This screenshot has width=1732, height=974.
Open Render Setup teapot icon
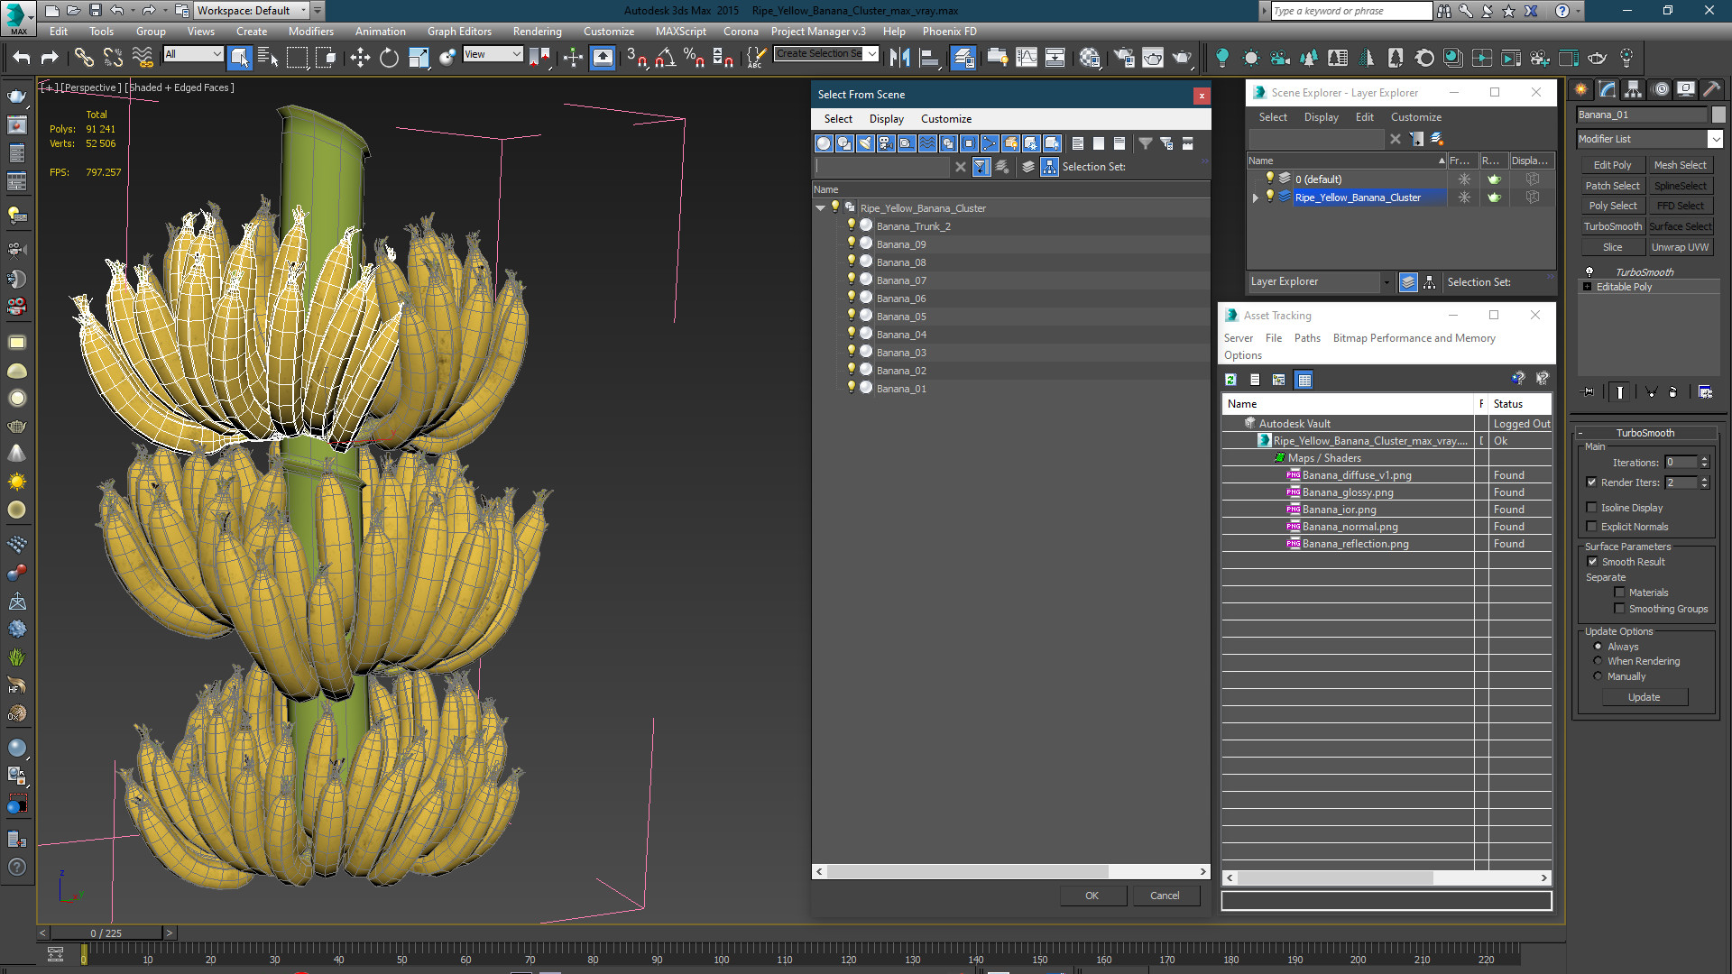(1124, 58)
